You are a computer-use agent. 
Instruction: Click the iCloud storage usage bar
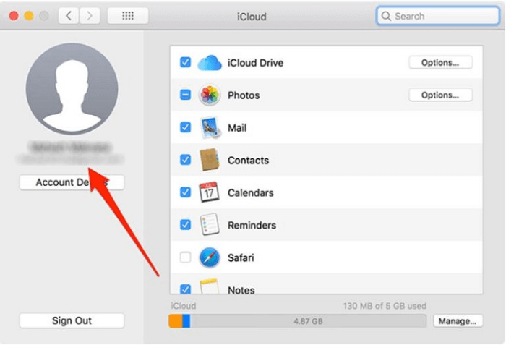coord(297,321)
